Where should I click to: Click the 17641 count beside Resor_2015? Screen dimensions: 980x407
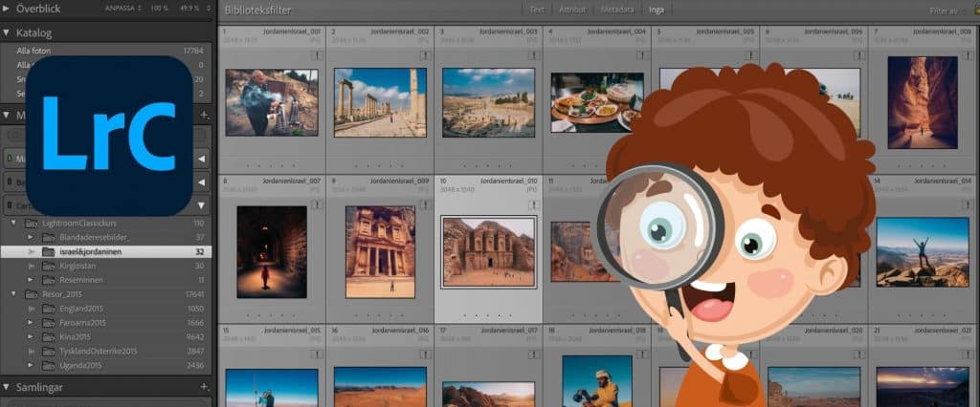(x=193, y=294)
